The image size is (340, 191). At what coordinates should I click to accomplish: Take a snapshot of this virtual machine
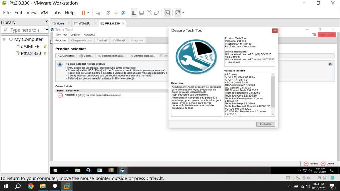coord(108,13)
